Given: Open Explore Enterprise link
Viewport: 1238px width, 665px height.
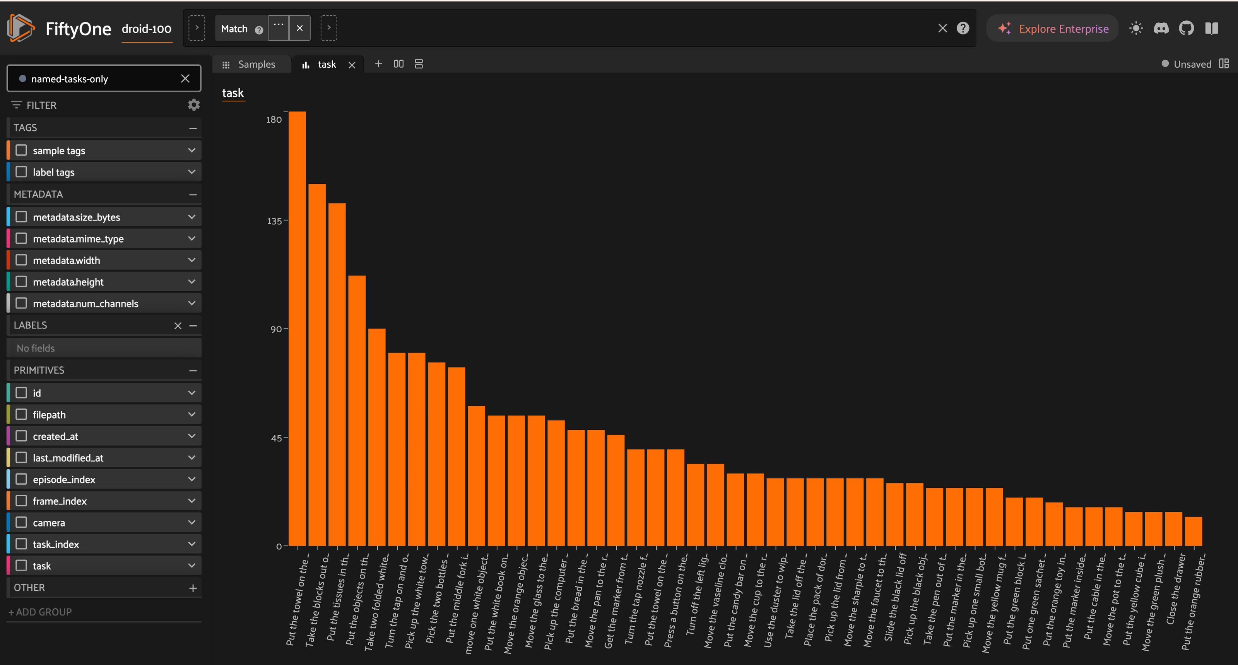Looking at the screenshot, I should [x=1052, y=28].
